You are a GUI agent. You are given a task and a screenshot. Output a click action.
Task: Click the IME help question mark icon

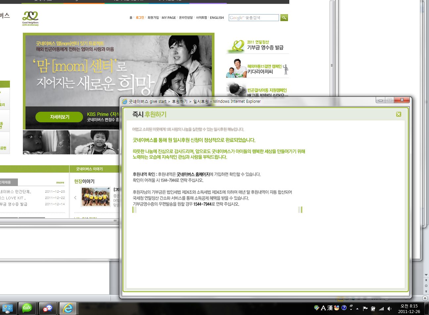point(344,308)
